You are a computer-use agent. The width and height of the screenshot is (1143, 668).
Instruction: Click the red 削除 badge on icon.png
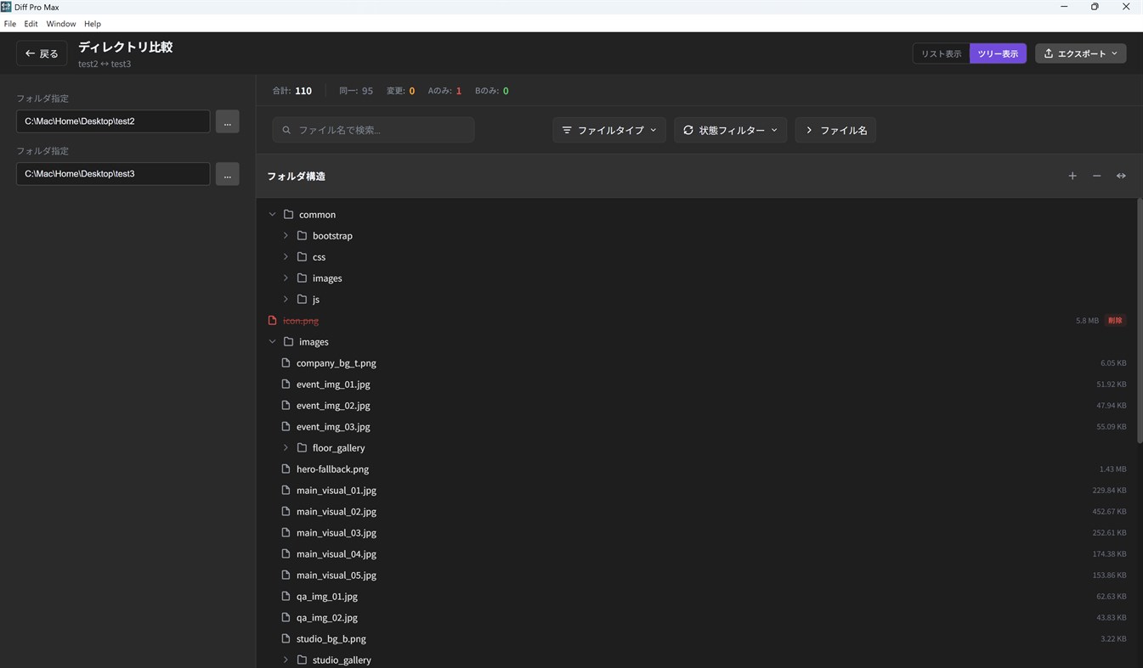coord(1115,321)
